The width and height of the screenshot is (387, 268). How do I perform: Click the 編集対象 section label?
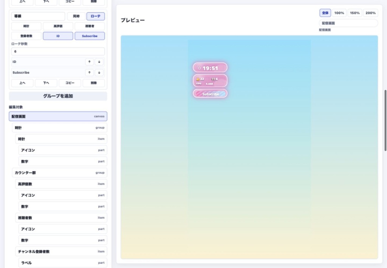(x=16, y=107)
